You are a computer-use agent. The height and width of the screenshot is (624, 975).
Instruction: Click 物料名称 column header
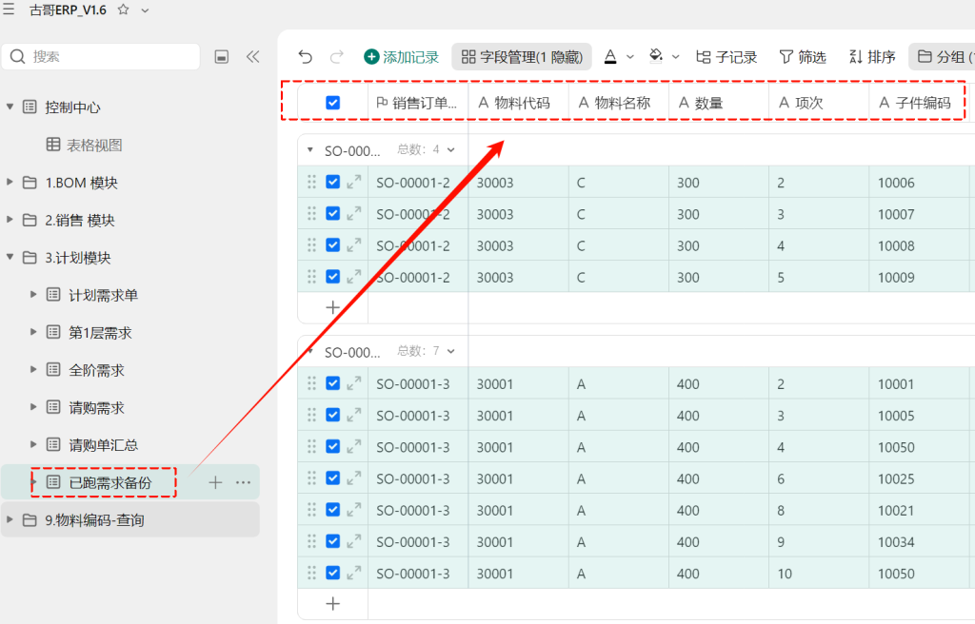(x=619, y=103)
